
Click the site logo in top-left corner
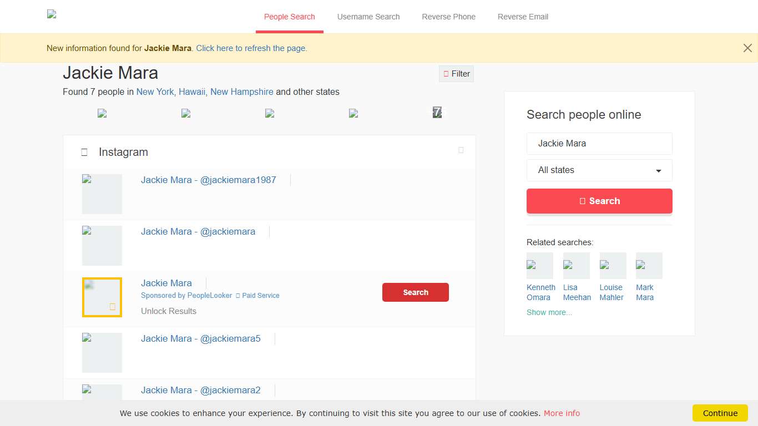[52, 15]
